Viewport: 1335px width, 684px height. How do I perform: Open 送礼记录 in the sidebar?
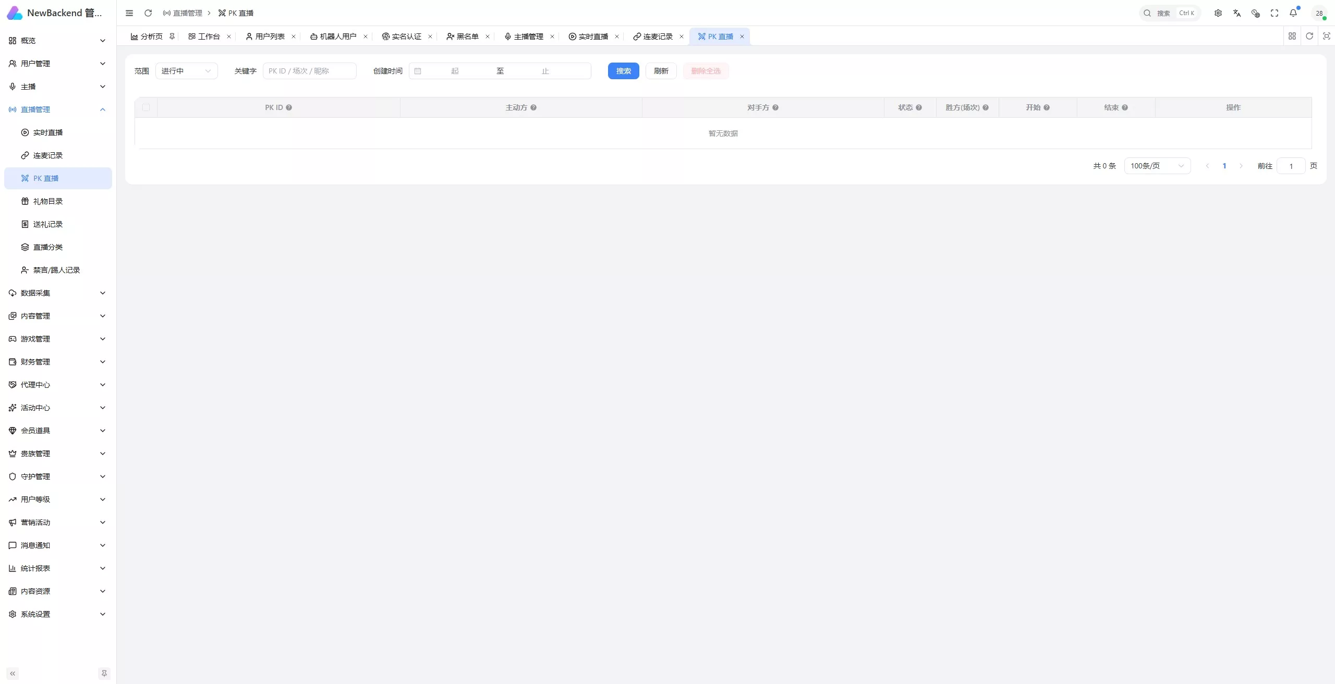pyautogui.click(x=57, y=224)
